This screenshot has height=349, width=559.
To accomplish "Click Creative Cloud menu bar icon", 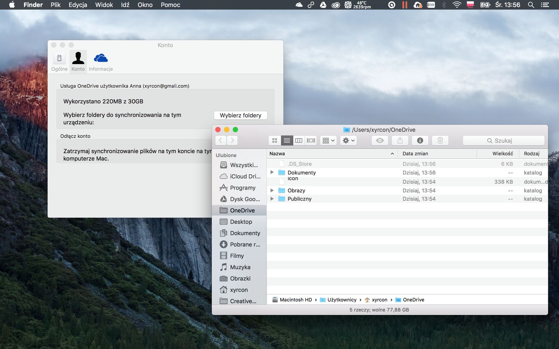I will click(x=336, y=5).
